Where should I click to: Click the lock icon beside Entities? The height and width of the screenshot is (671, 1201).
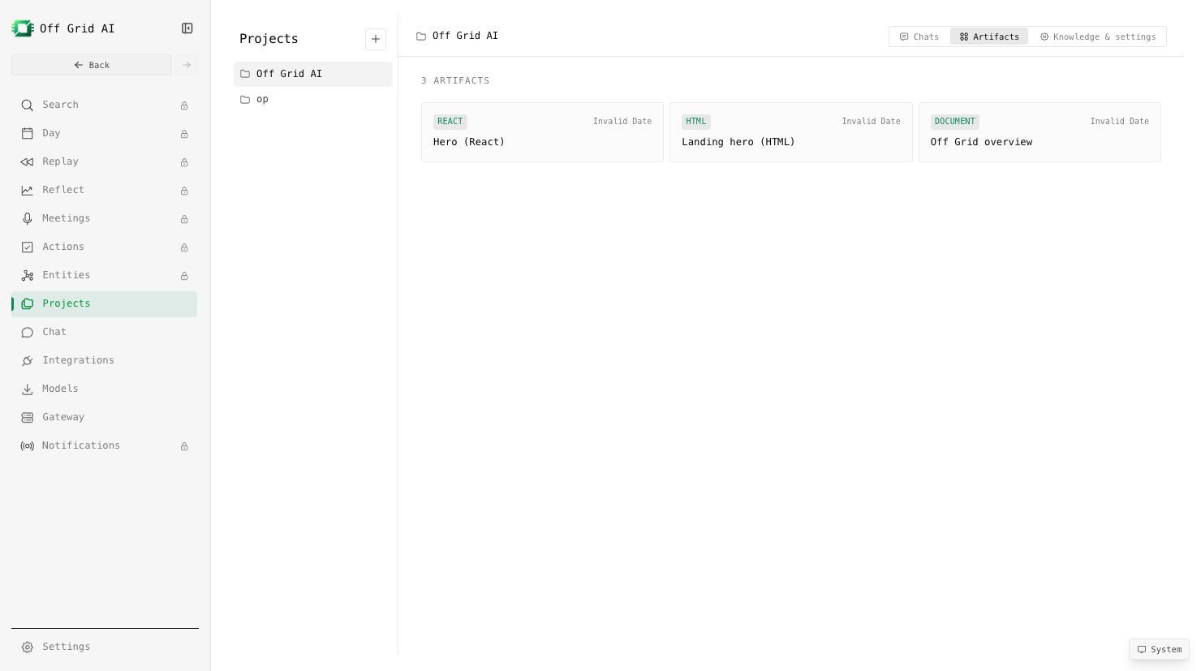tap(184, 276)
